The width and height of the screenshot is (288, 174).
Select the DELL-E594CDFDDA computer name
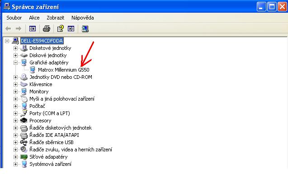point(42,41)
